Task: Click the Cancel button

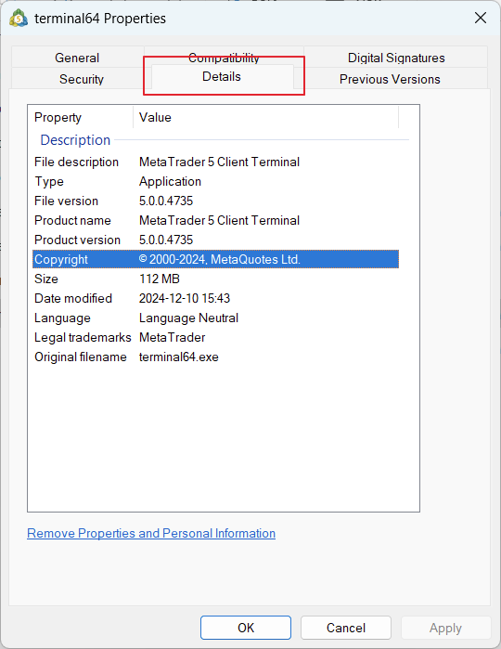Action: [346, 628]
